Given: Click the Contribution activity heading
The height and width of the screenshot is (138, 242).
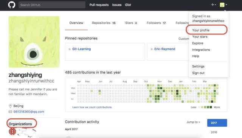Looking at the screenshot, I should pos(82,122).
